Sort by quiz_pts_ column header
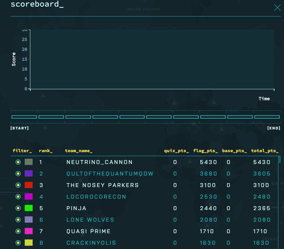284x249 pixels. [176, 151]
